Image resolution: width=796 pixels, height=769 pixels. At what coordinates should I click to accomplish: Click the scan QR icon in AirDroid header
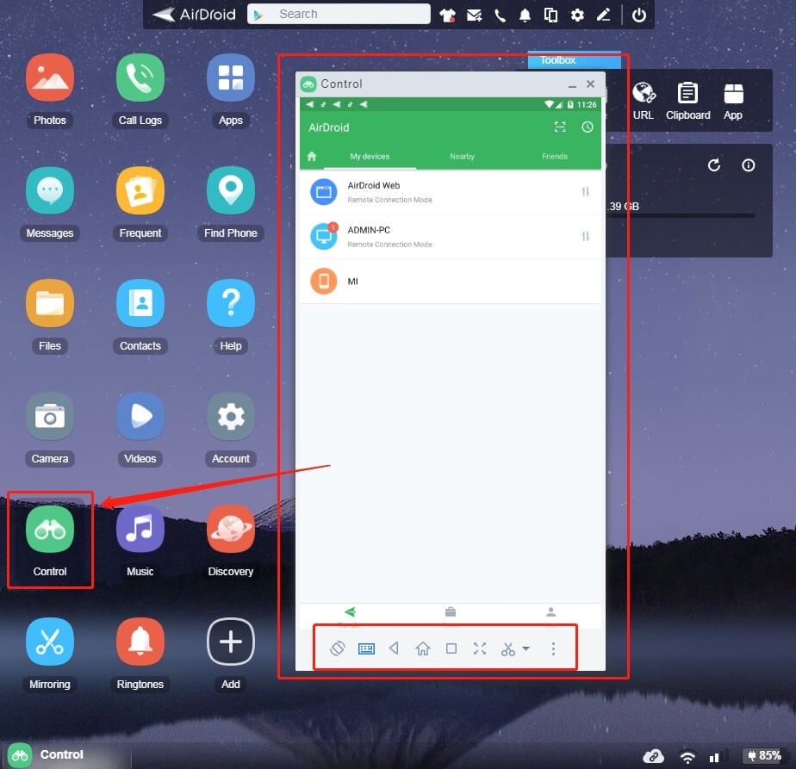pyautogui.click(x=559, y=127)
